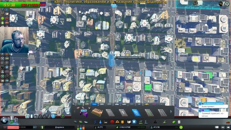Select the yellow taxi tab

(x=147, y=104)
